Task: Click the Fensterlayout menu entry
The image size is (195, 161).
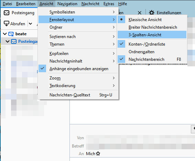Action: coord(78,19)
